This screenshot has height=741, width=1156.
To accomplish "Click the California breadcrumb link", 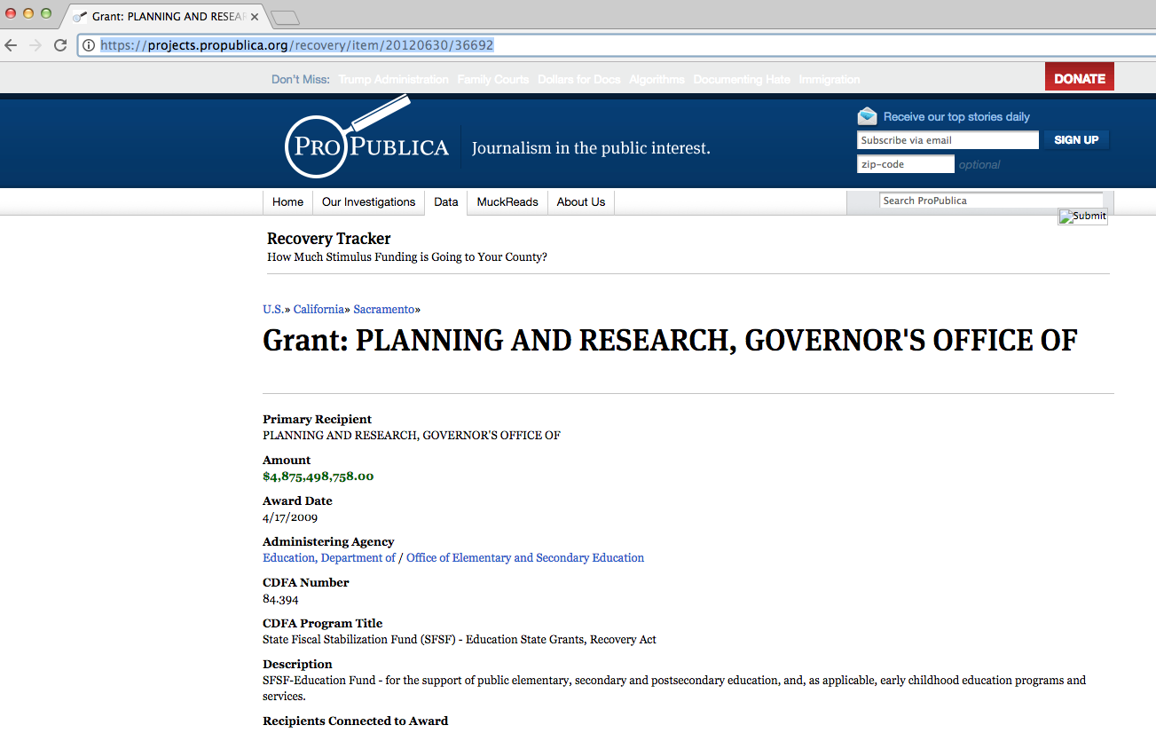I will [318, 310].
